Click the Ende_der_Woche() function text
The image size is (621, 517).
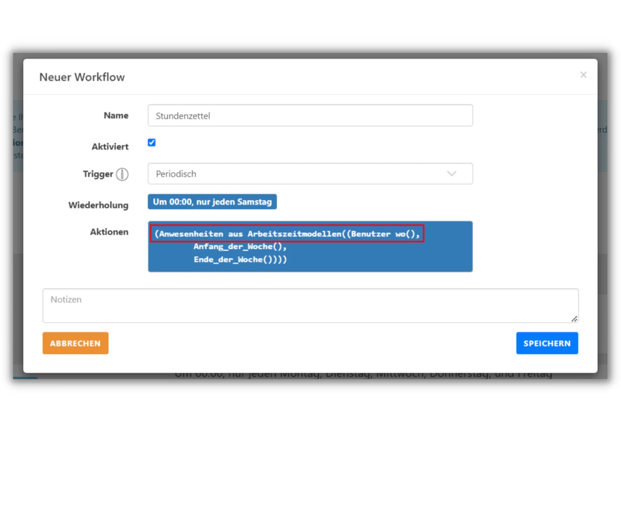coord(240,260)
